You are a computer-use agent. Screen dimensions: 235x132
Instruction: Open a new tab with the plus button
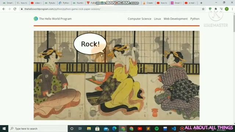201,3
